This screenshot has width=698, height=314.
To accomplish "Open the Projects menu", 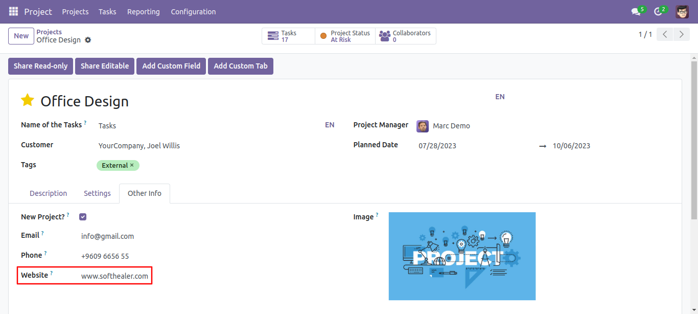I will [75, 11].
